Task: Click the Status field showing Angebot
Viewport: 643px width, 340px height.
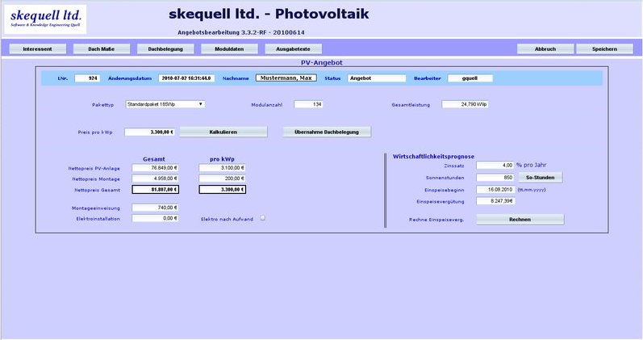Action: [377, 78]
